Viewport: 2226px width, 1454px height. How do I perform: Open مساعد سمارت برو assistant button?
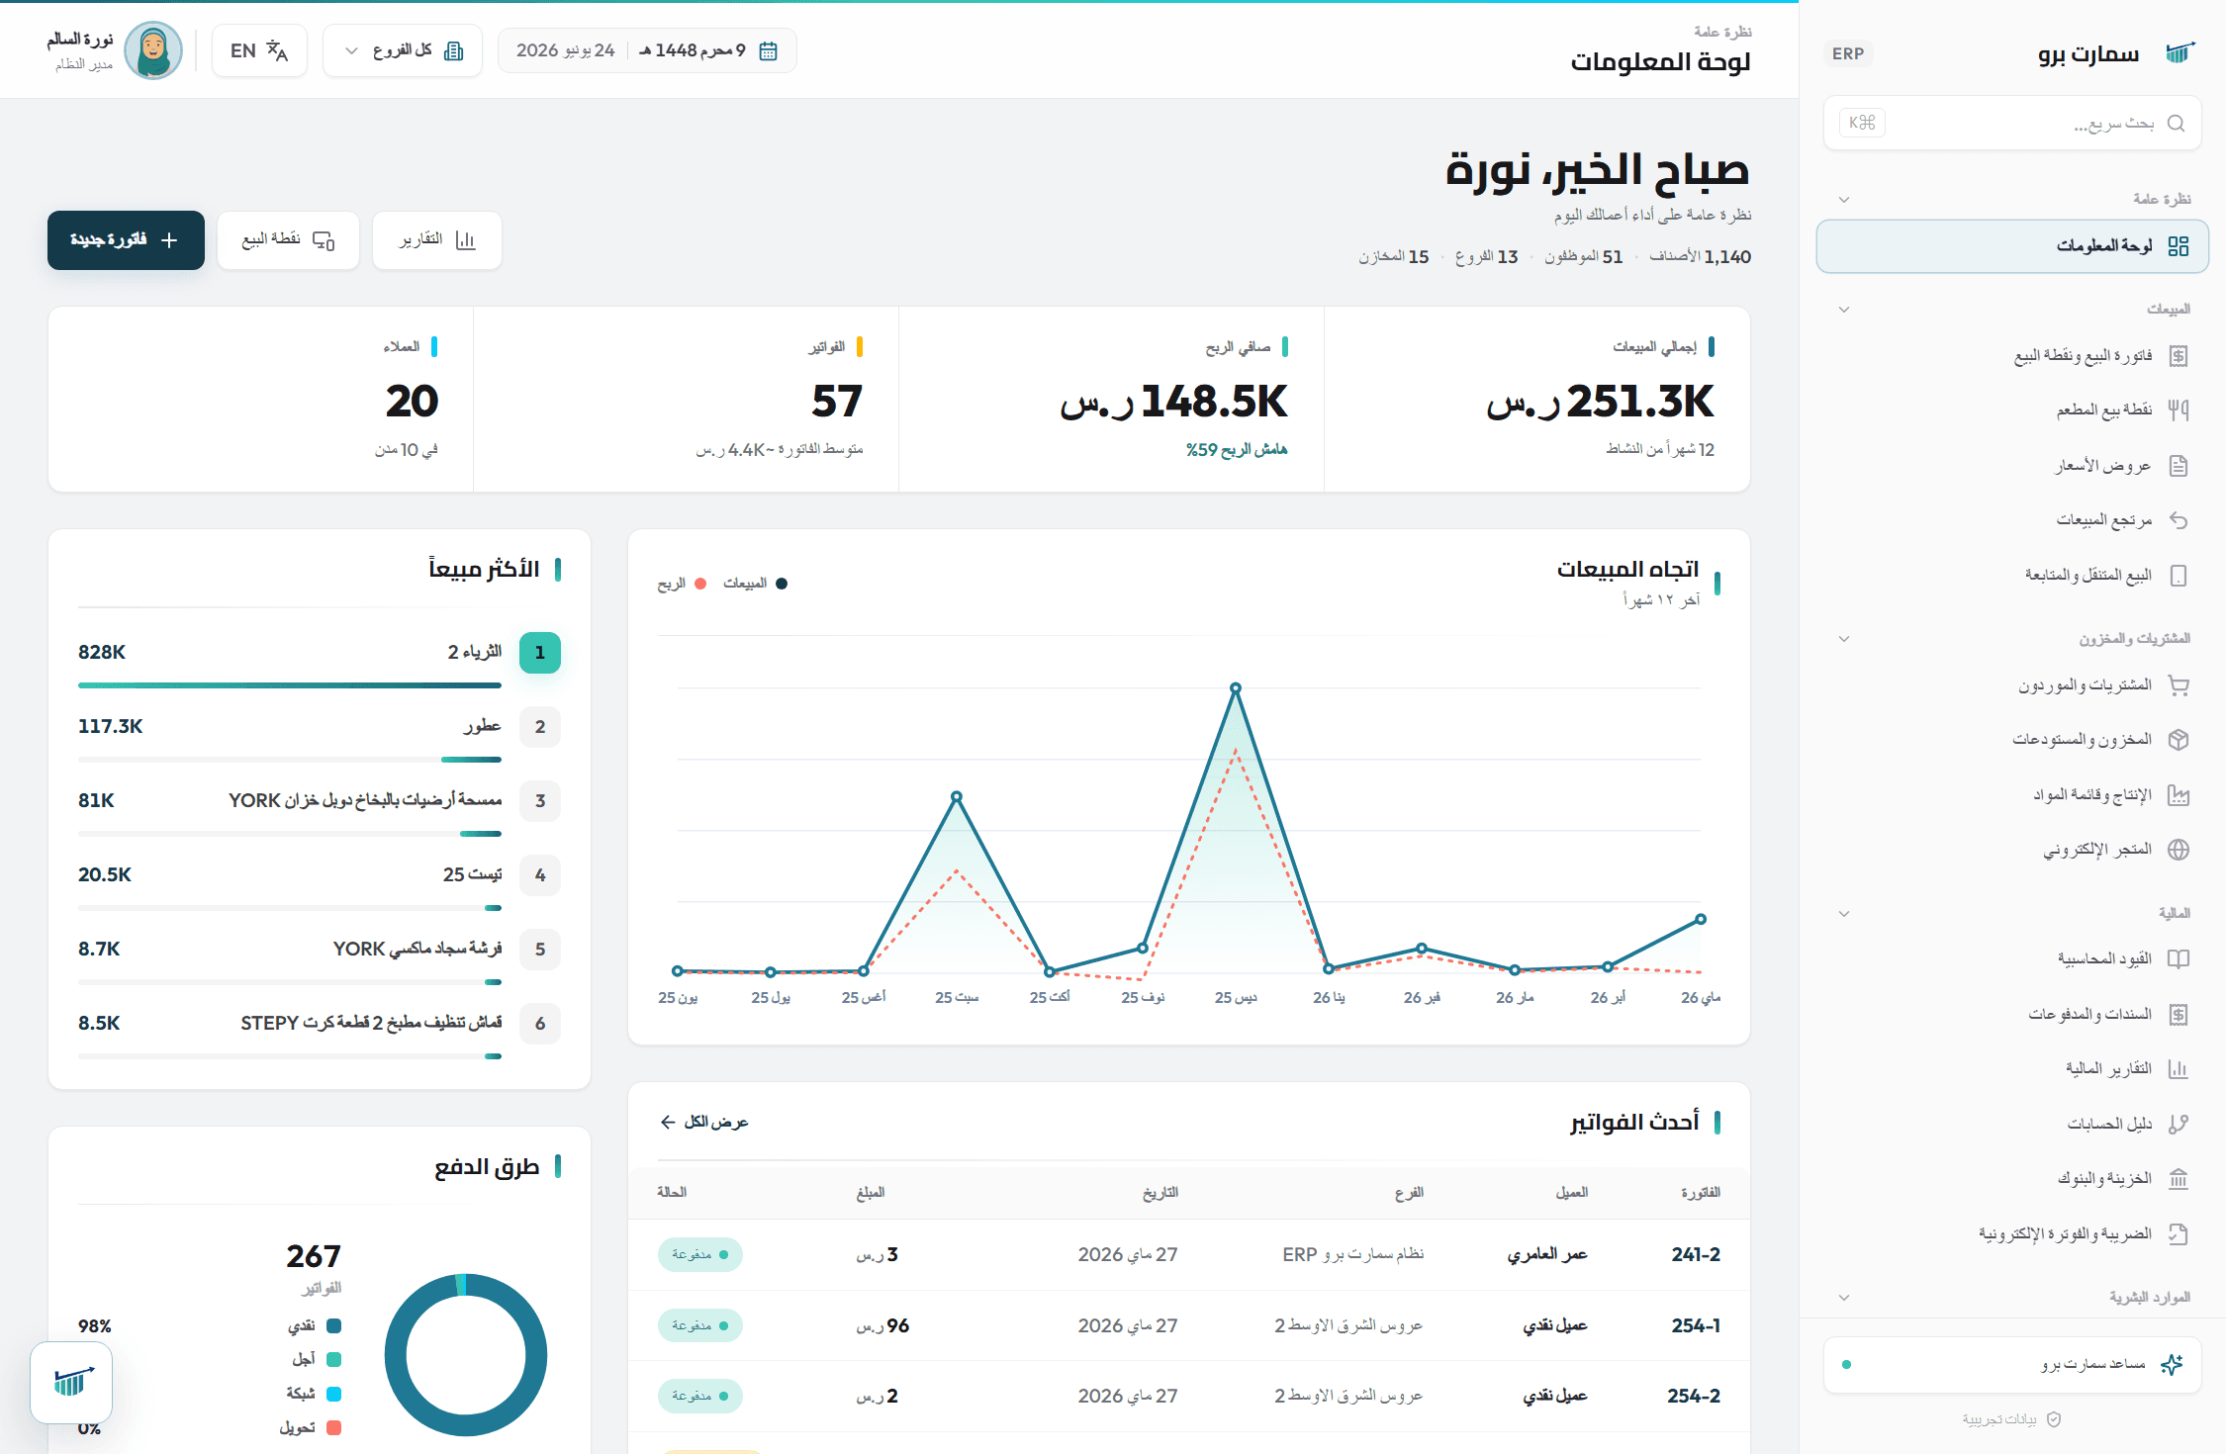(x=2012, y=1365)
